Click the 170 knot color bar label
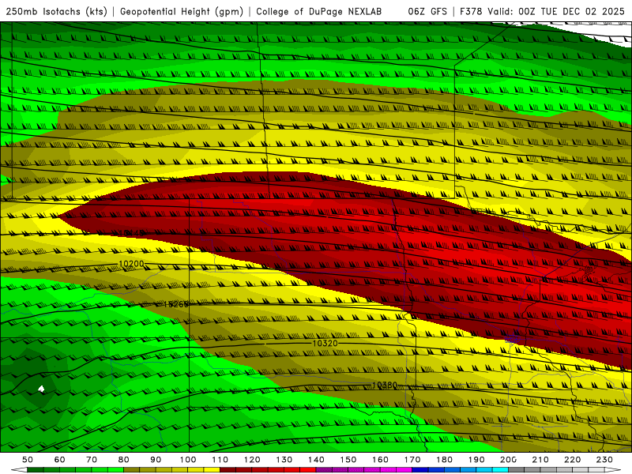 point(412,460)
